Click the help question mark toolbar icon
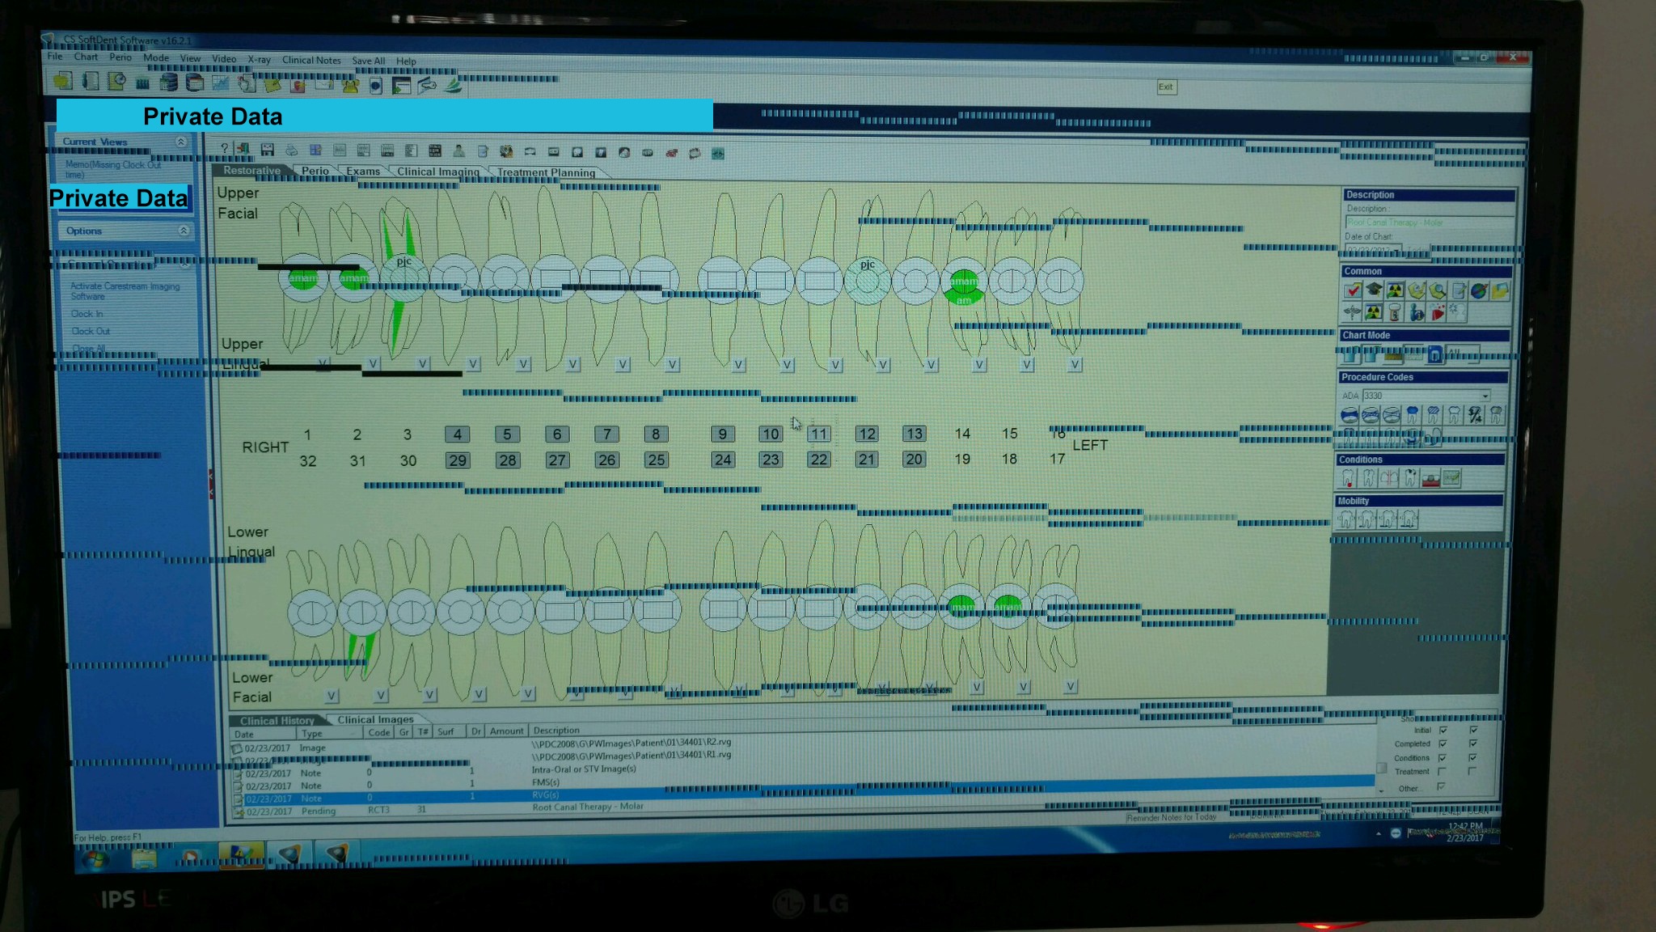 click(225, 149)
